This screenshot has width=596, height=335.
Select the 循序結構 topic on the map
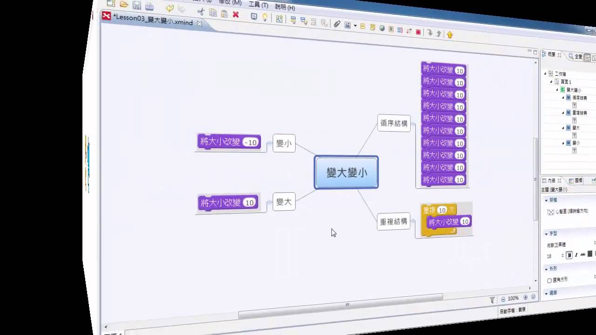tap(394, 123)
